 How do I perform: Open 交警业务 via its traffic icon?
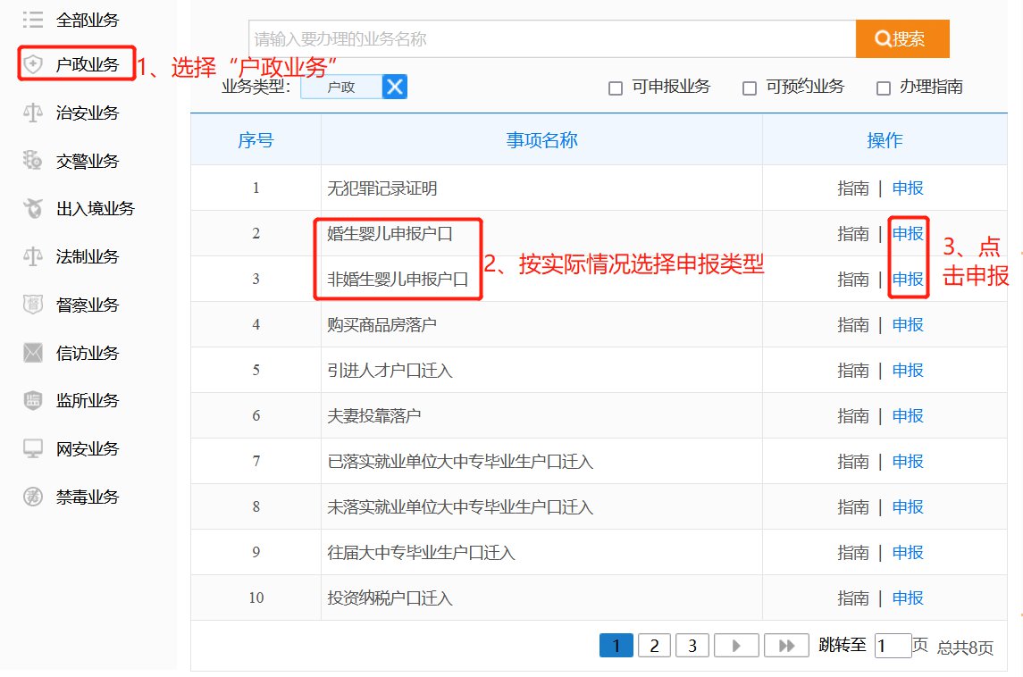tap(33, 161)
